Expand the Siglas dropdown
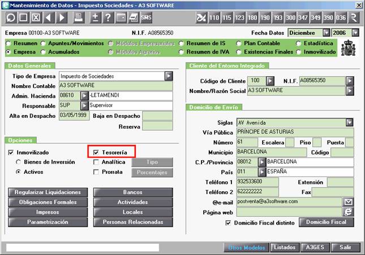365x255 pixels. [x=349, y=122]
